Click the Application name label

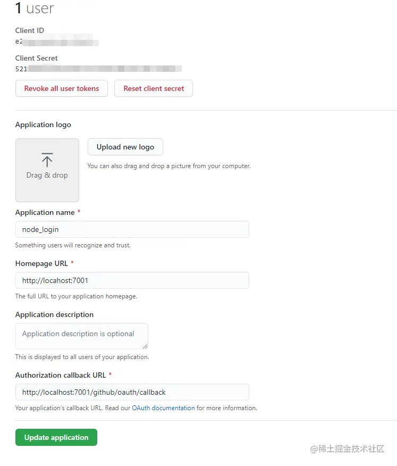[45, 212]
